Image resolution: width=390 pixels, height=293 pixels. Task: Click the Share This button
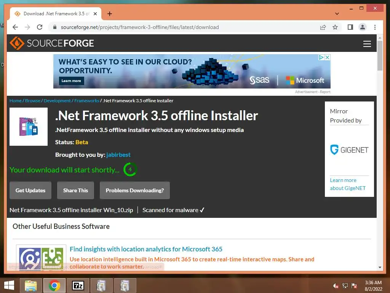pyautogui.click(x=76, y=190)
